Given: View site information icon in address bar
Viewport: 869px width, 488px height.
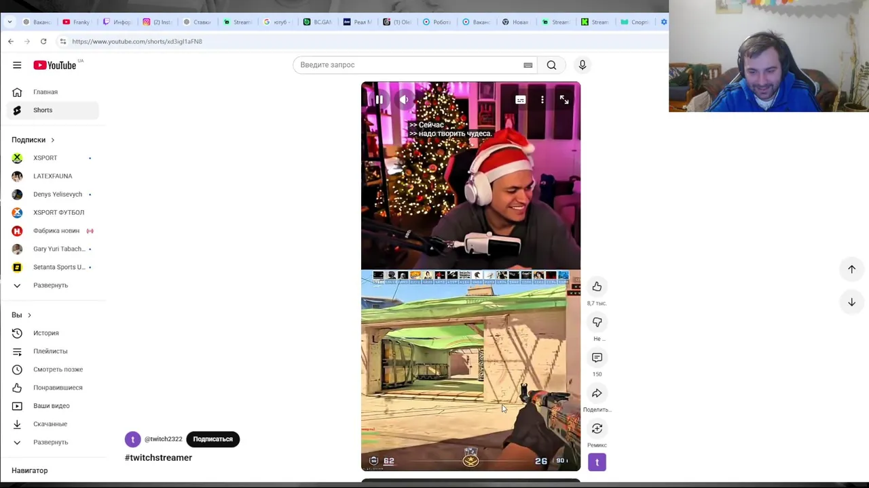Looking at the screenshot, I should pyautogui.click(x=62, y=41).
